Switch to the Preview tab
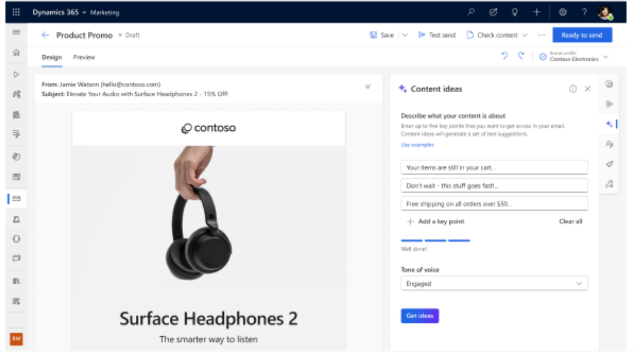The width and height of the screenshot is (635, 352). click(84, 57)
